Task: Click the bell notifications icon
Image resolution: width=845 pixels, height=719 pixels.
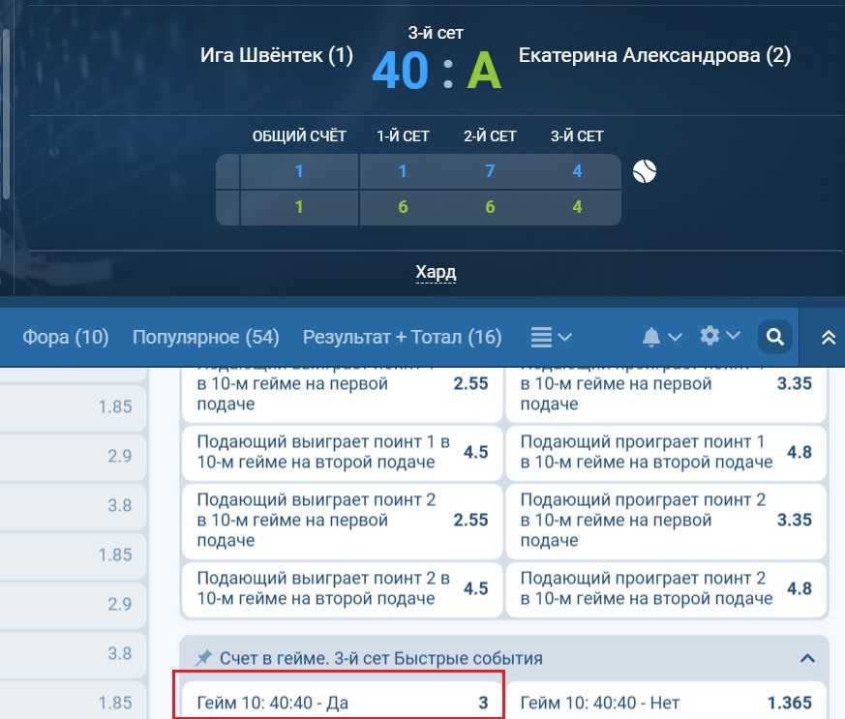Action: 651,337
